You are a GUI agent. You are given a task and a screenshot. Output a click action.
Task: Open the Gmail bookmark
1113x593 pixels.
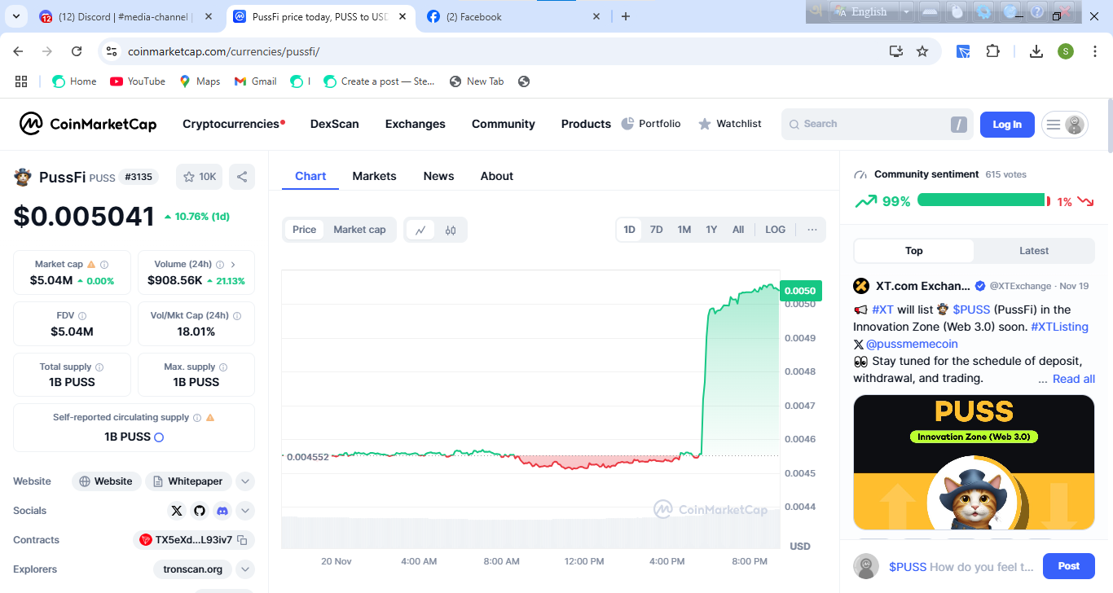click(x=255, y=81)
